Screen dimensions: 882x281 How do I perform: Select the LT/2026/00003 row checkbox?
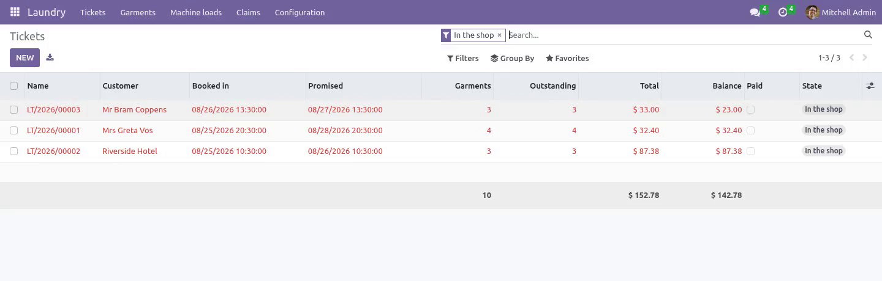(x=13, y=110)
